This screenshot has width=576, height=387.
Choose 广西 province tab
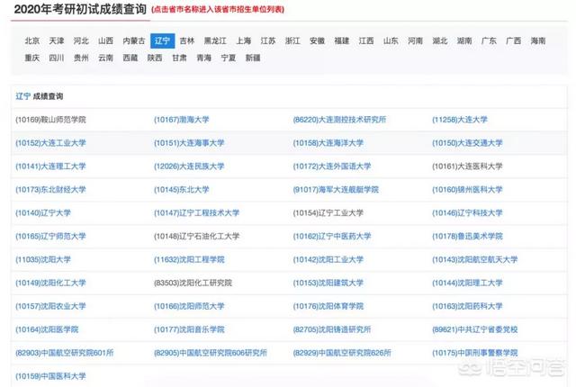pos(514,40)
